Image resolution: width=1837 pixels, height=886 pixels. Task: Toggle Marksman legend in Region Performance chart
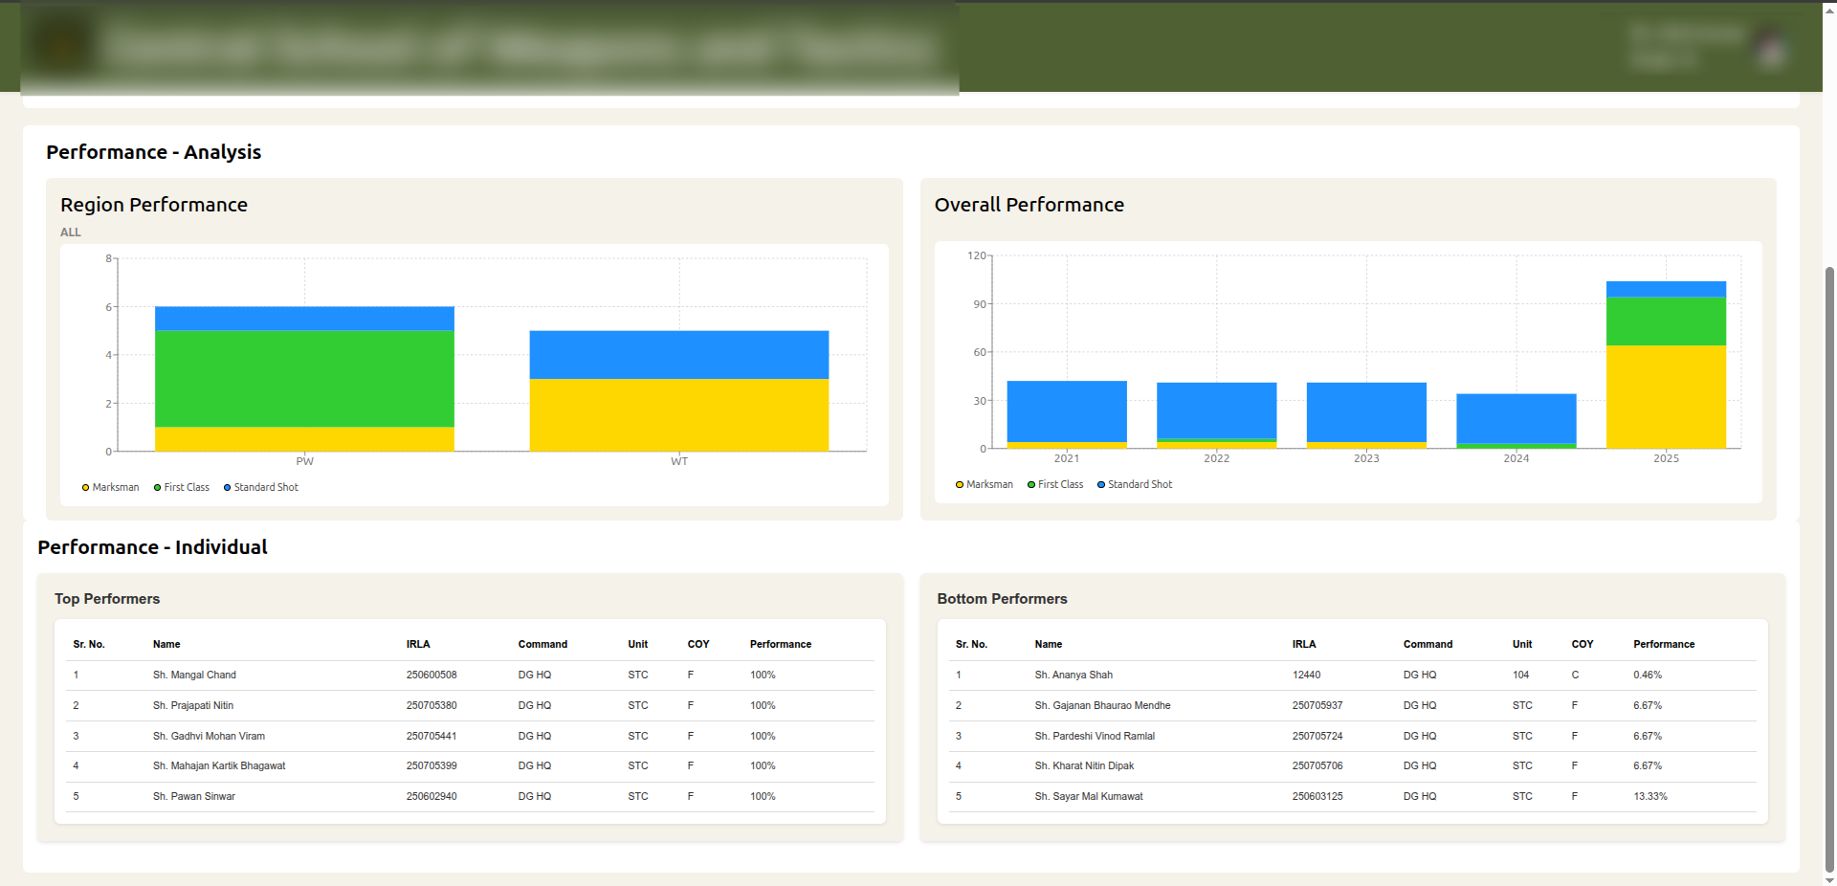coord(111,487)
